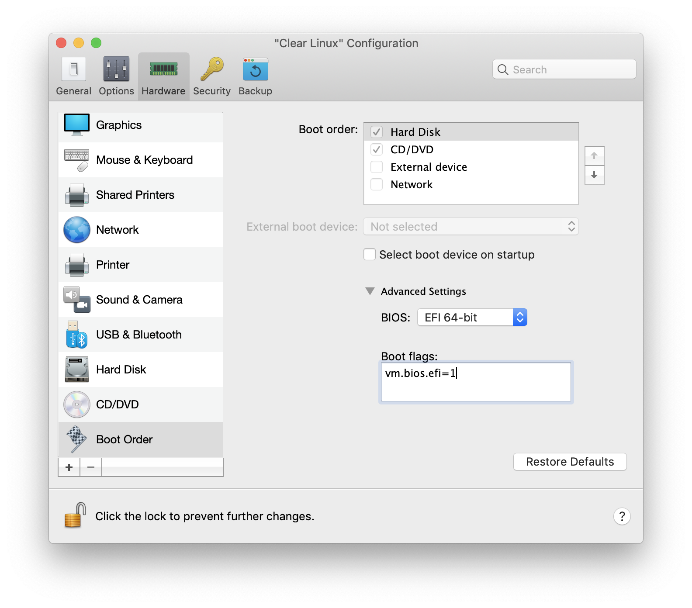Move boot device up with arrow
692x608 pixels.
point(594,155)
